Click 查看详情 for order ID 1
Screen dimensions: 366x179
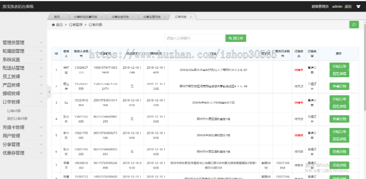[340, 74]
